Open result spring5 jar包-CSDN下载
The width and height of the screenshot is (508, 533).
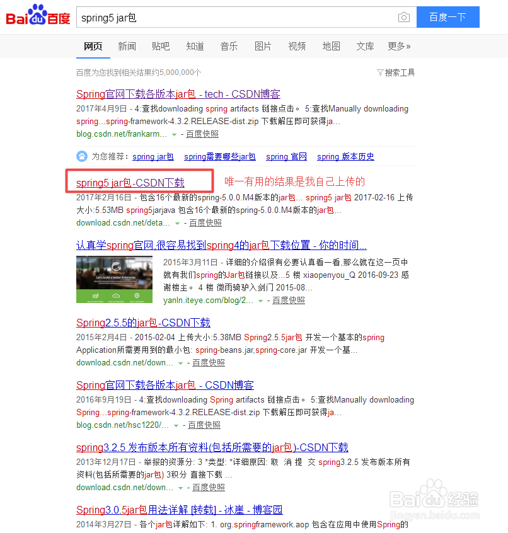point(130,183)
